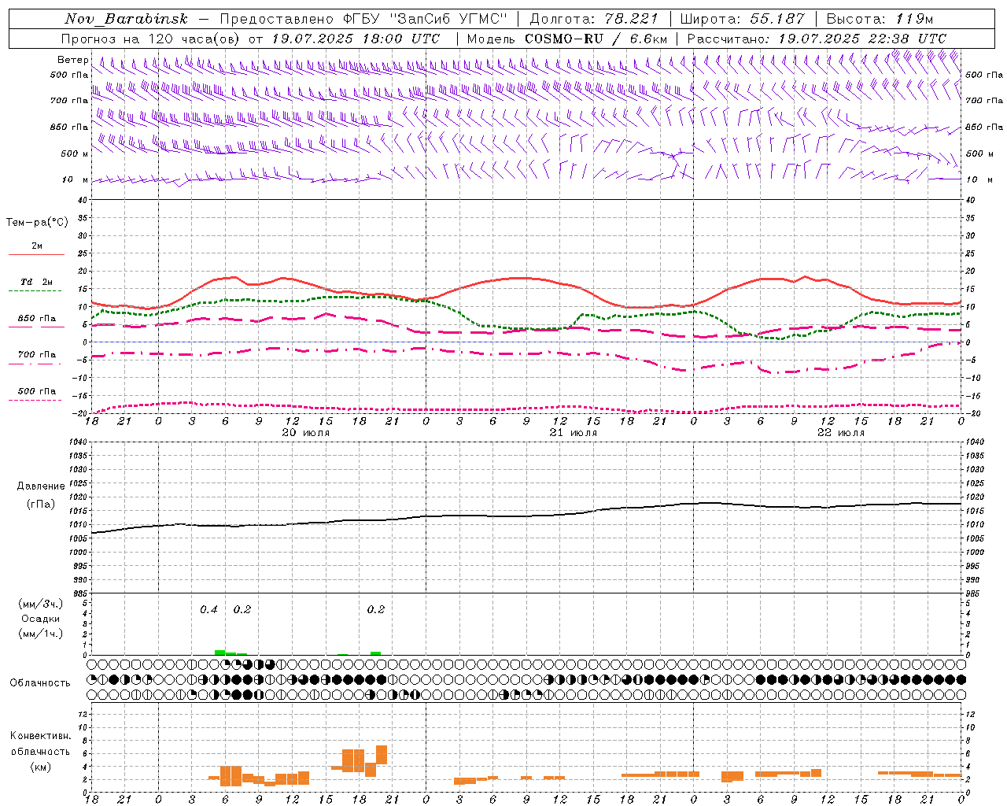Click the (мм/1ч.) precipitation unit label
This screenshot has width=1007, height=806.
[40, 634]
